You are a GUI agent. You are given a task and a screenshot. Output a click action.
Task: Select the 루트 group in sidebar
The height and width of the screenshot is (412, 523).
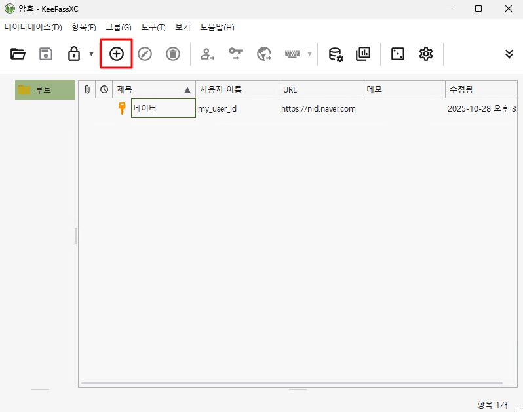[x=44, y=90]
